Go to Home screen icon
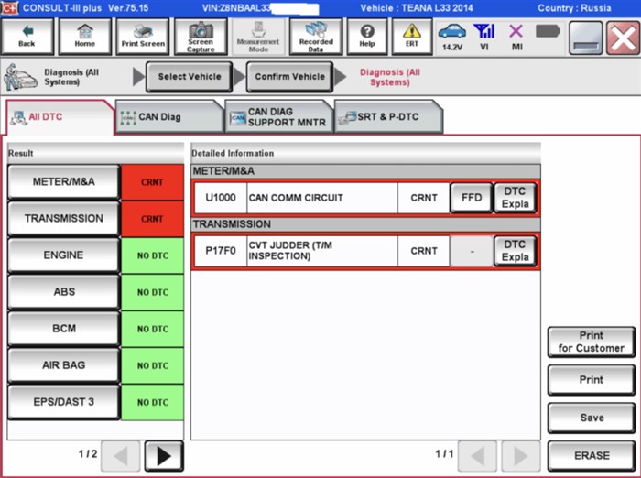 click(84, 36)
